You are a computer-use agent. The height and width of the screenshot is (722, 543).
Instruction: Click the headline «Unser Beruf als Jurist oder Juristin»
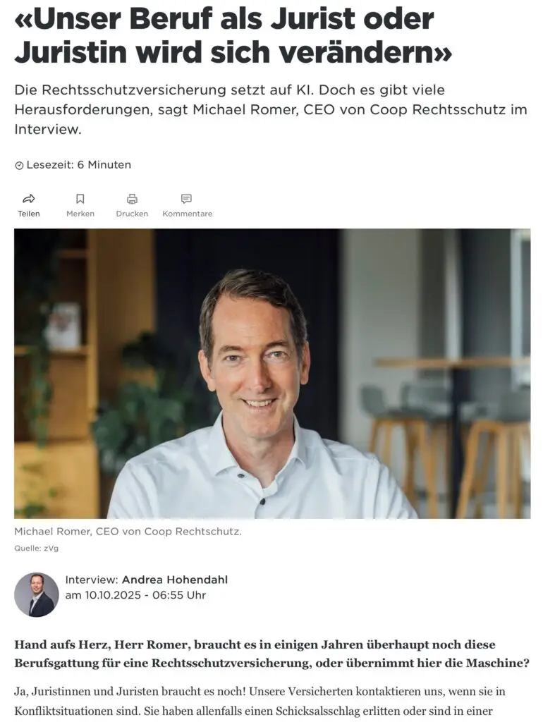233,35
